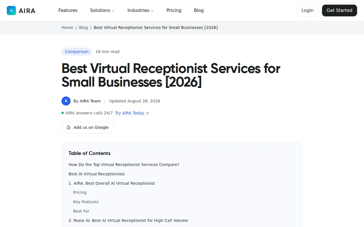This screenshot has width=364, height=227.
Task: Click the Updated August 28, 2026 date
Action: coord(135,101)
